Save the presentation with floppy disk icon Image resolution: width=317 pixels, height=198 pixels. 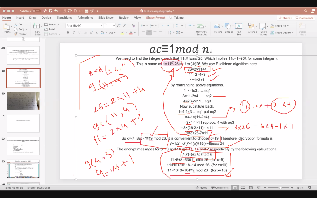(x=50, y=11)
